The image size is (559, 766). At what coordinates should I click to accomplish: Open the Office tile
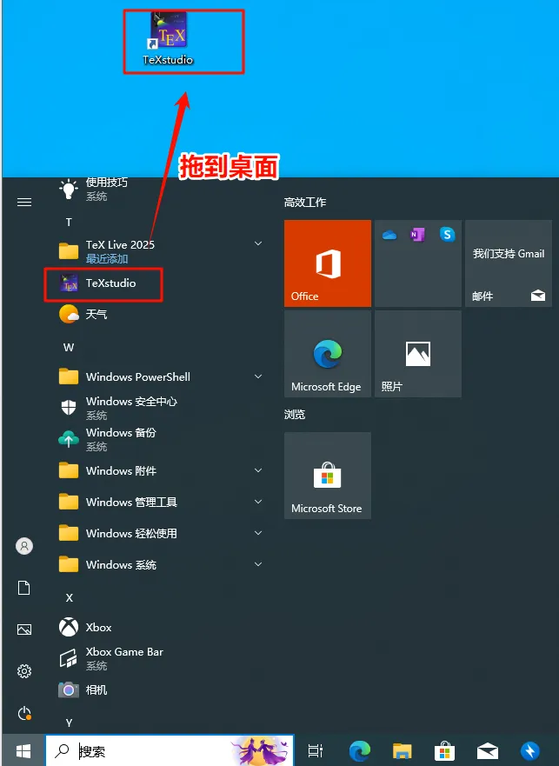(x=328, y=263)
